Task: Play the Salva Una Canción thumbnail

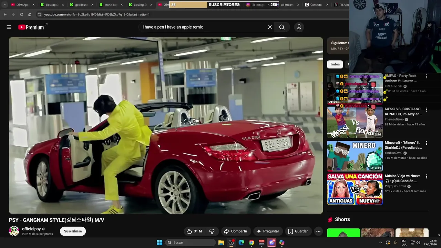Action: point(355,189)
